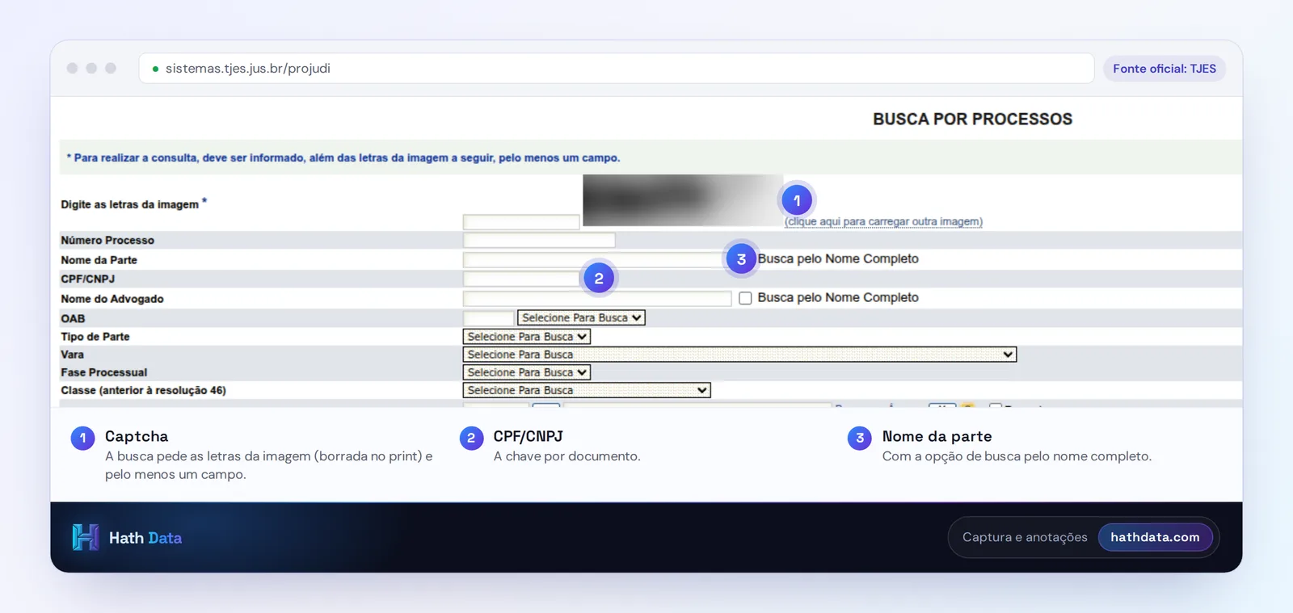Click the Nome do Advogado input field
This screenshot has width=1293, height=613.
[x=597, y=299]
